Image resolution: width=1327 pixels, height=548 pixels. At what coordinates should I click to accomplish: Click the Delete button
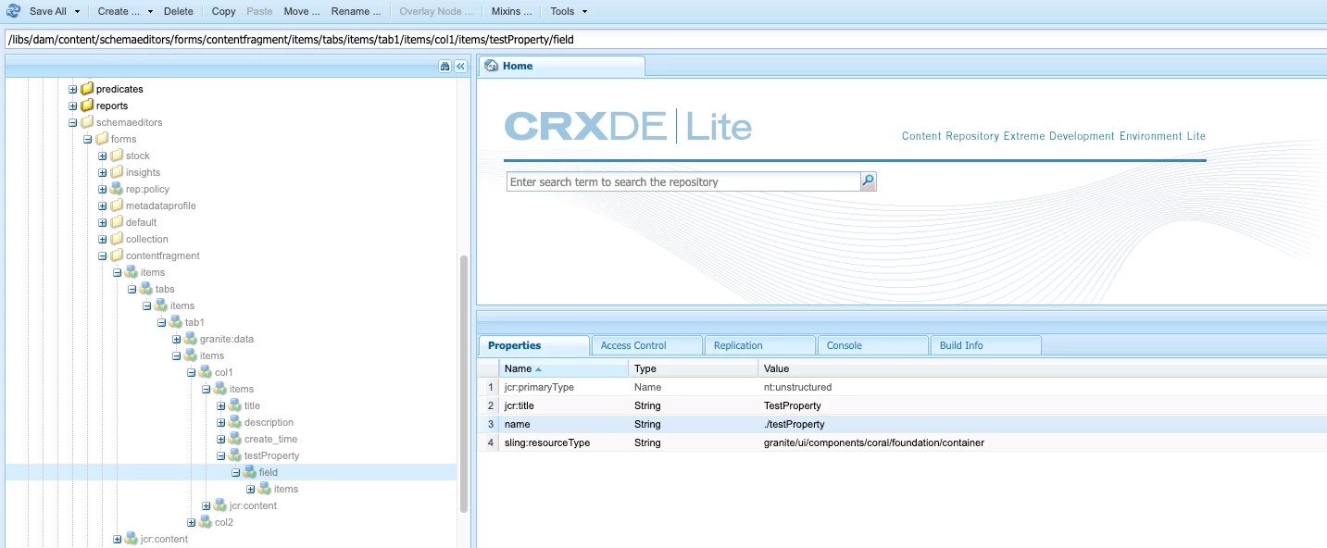click(x=179, y=11)
